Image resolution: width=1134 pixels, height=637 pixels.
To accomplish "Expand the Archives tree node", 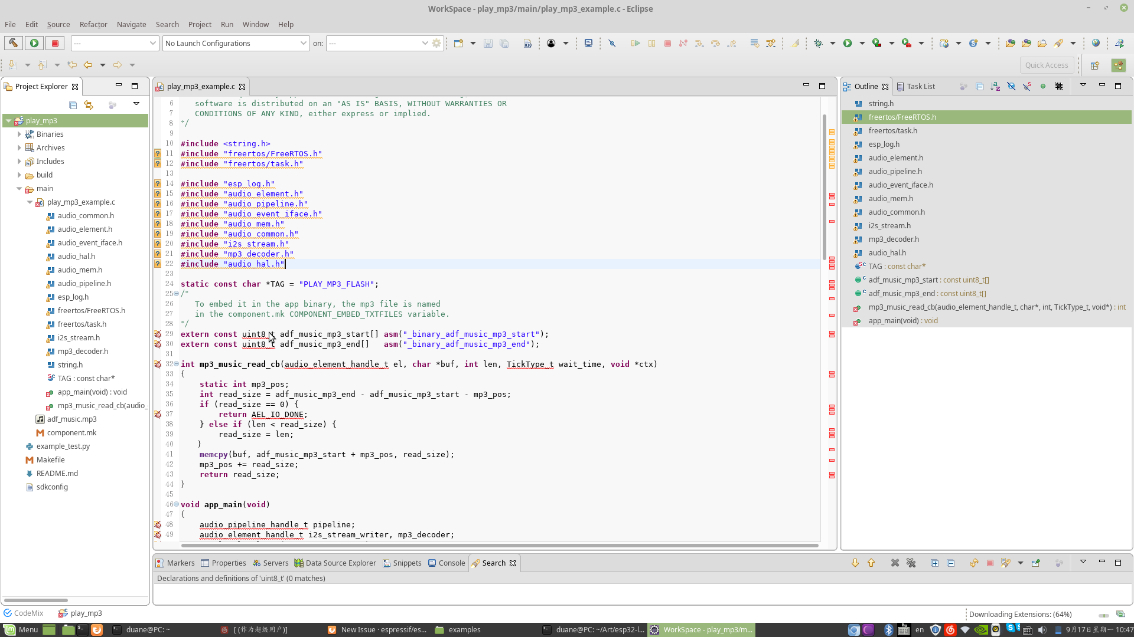I will [19, 148].
